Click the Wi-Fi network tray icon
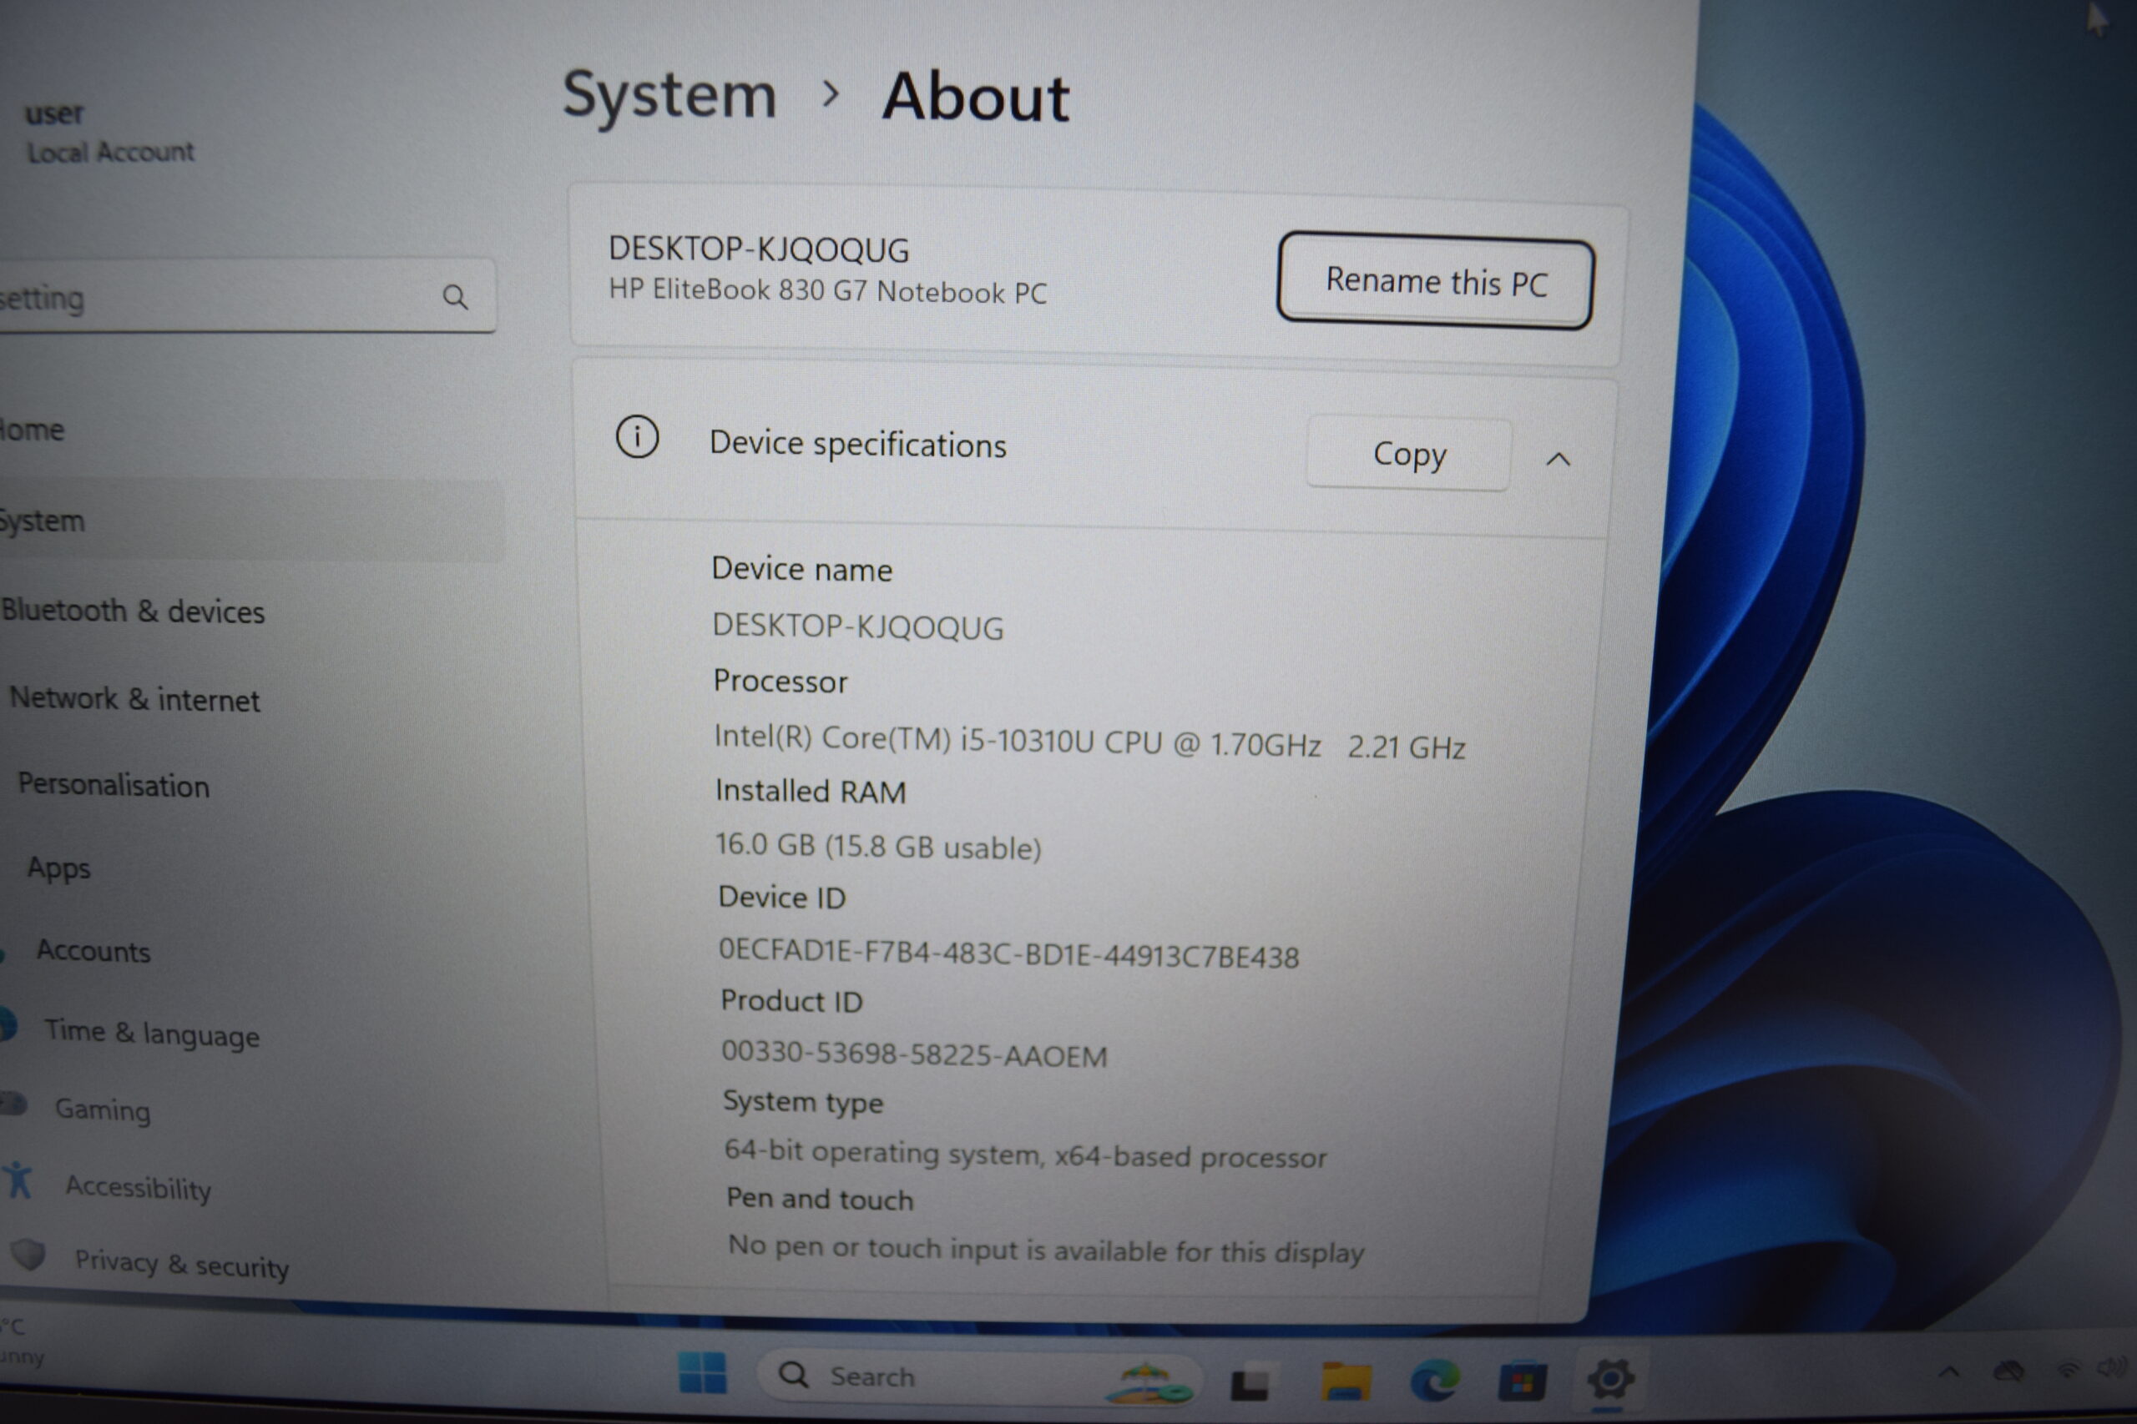The image size is (2137, 1424). [2068, 1370]
